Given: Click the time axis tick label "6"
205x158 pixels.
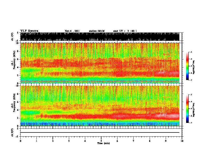Looking at the screenshot, I should click(118, 141).
